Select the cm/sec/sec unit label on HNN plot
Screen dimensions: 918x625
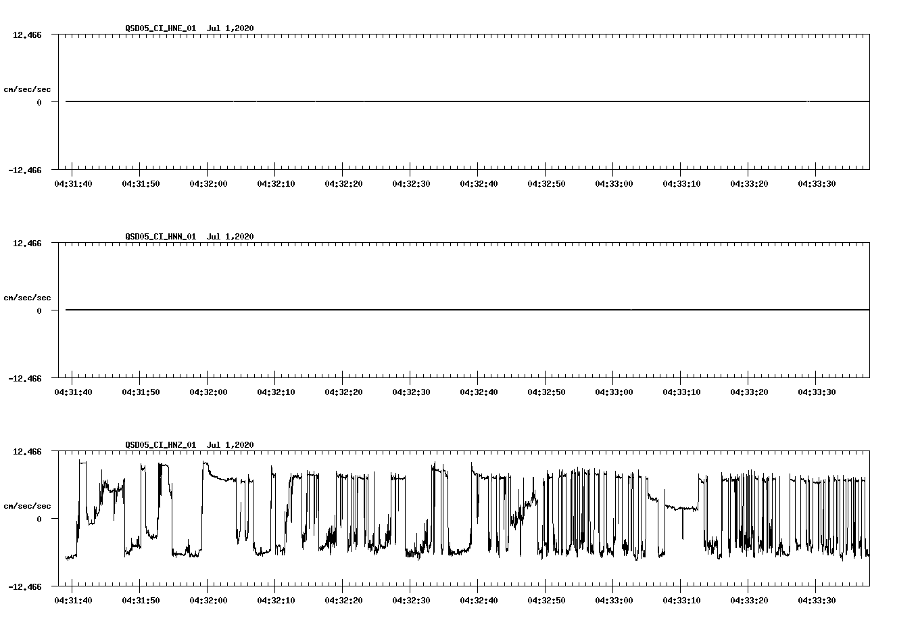coord(27,298)
